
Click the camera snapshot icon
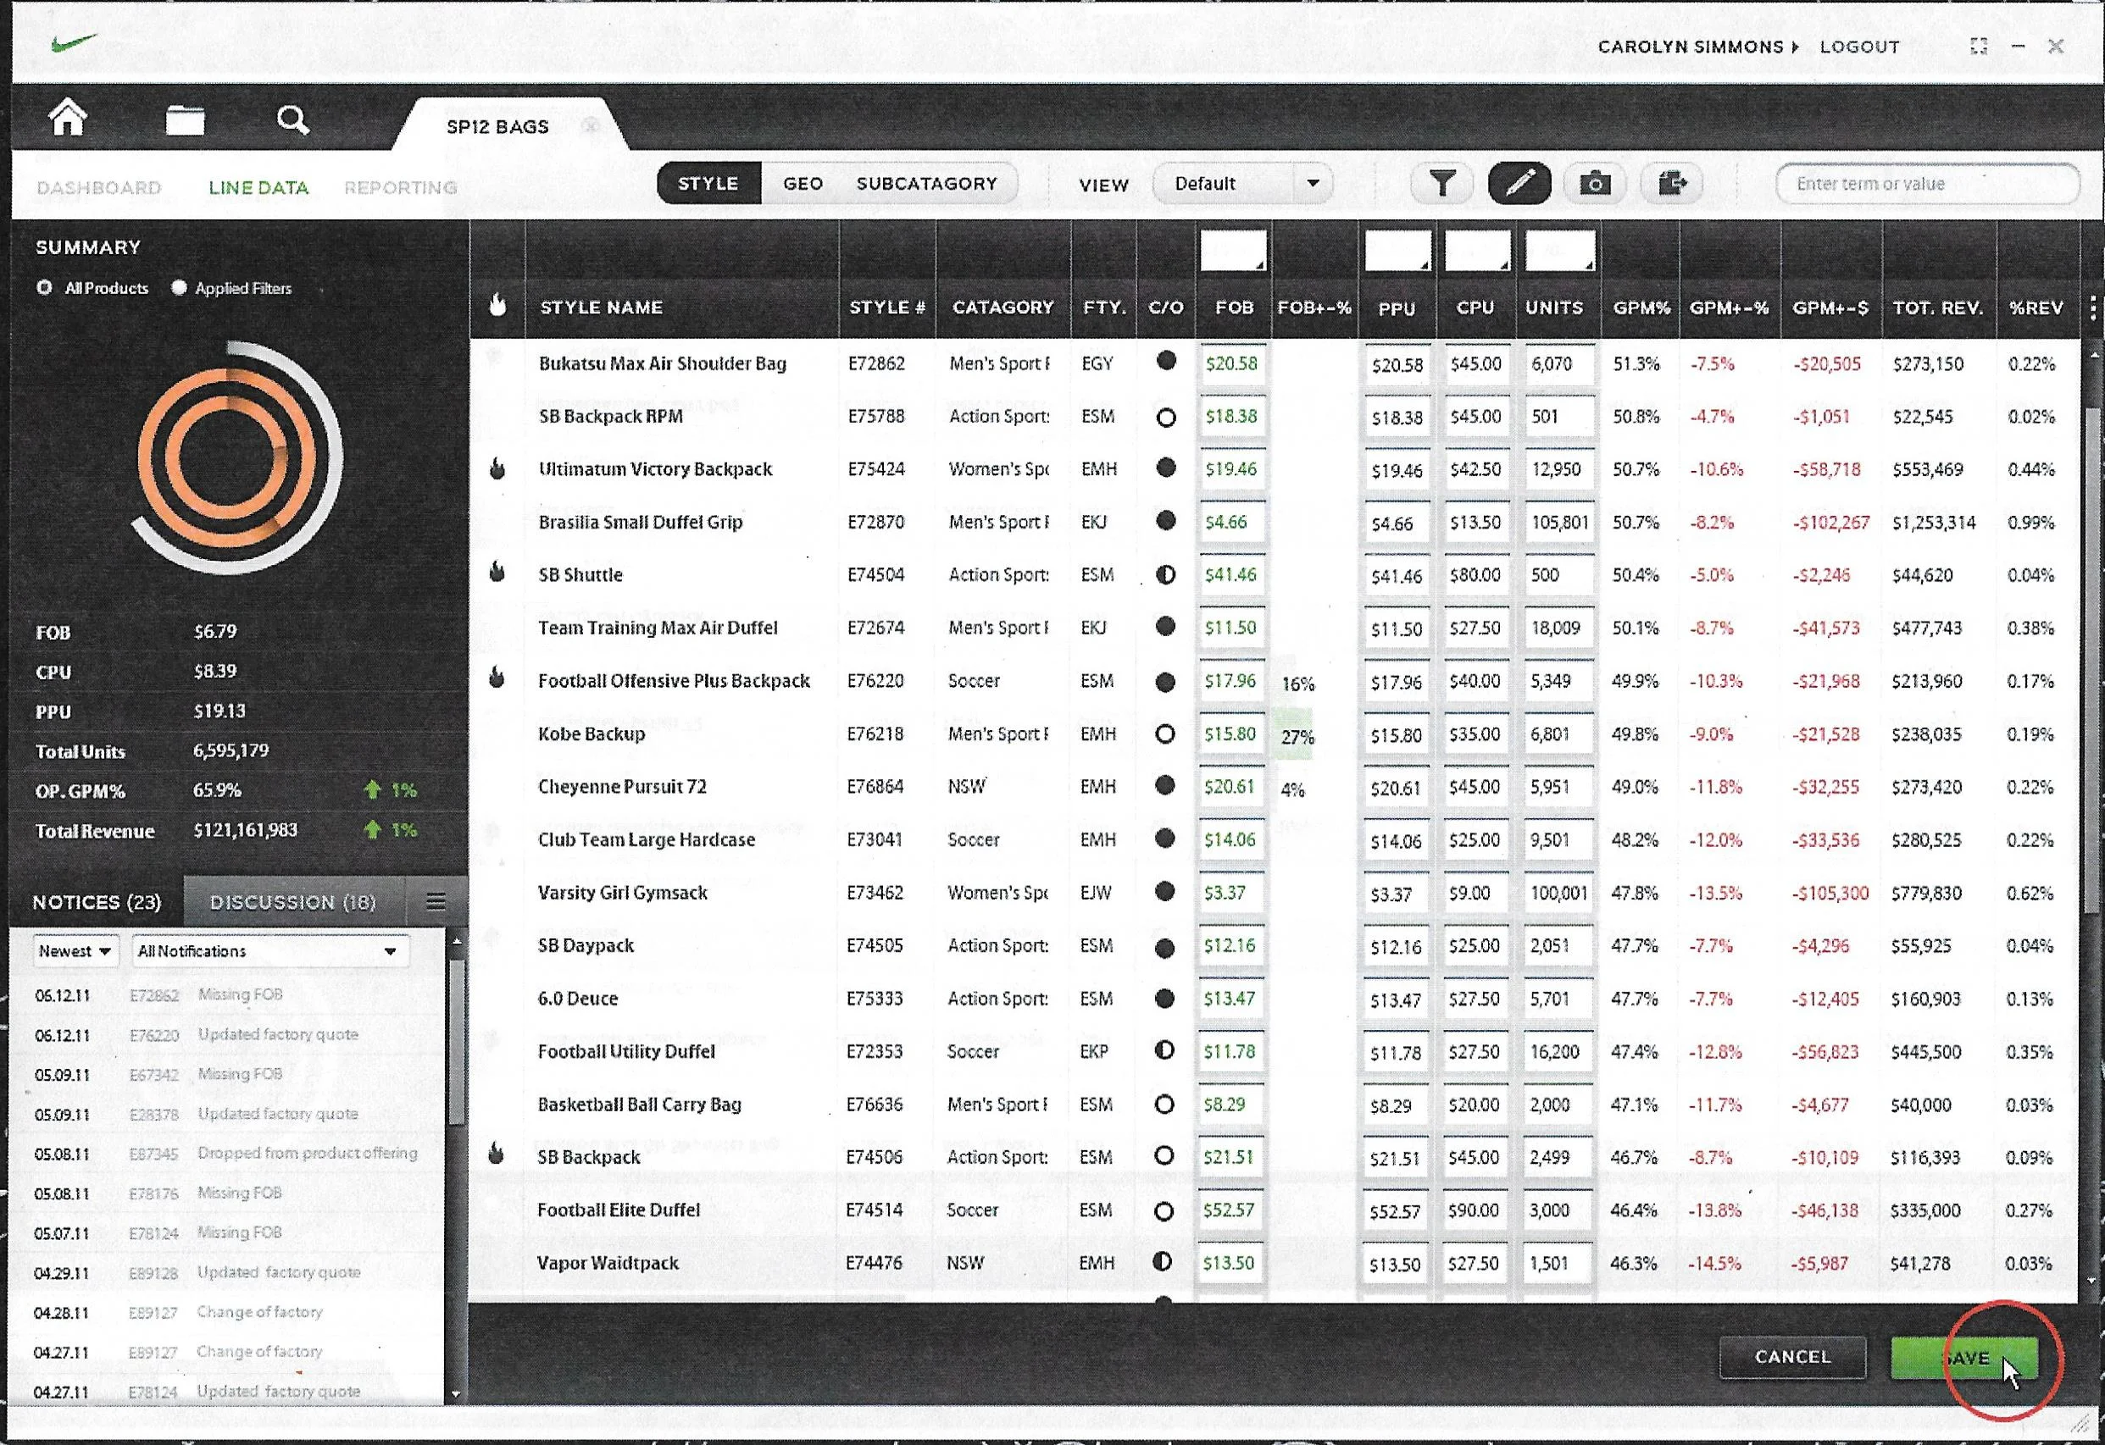click(x=1595, y=184)
